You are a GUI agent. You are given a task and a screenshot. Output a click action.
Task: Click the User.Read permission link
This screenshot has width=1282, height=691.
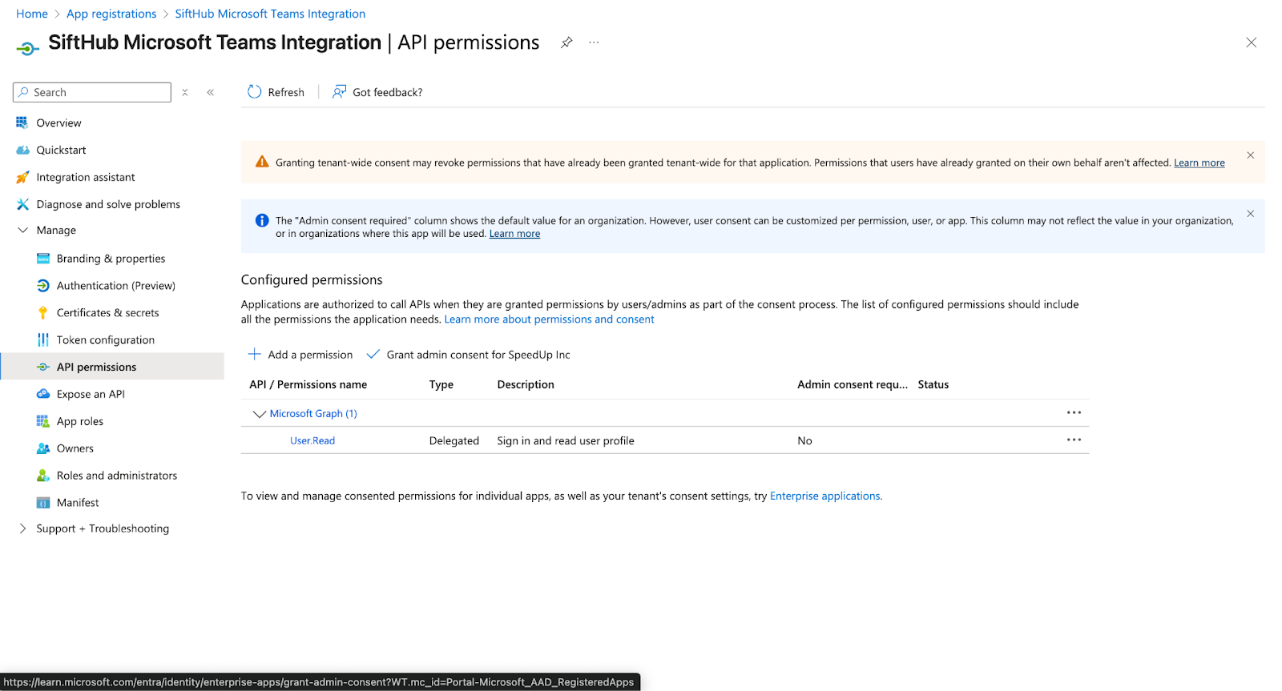[312, 440]
